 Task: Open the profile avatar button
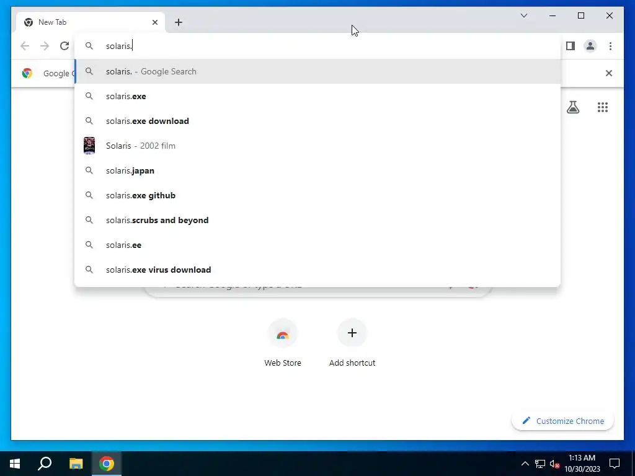(x=590, y=46)
